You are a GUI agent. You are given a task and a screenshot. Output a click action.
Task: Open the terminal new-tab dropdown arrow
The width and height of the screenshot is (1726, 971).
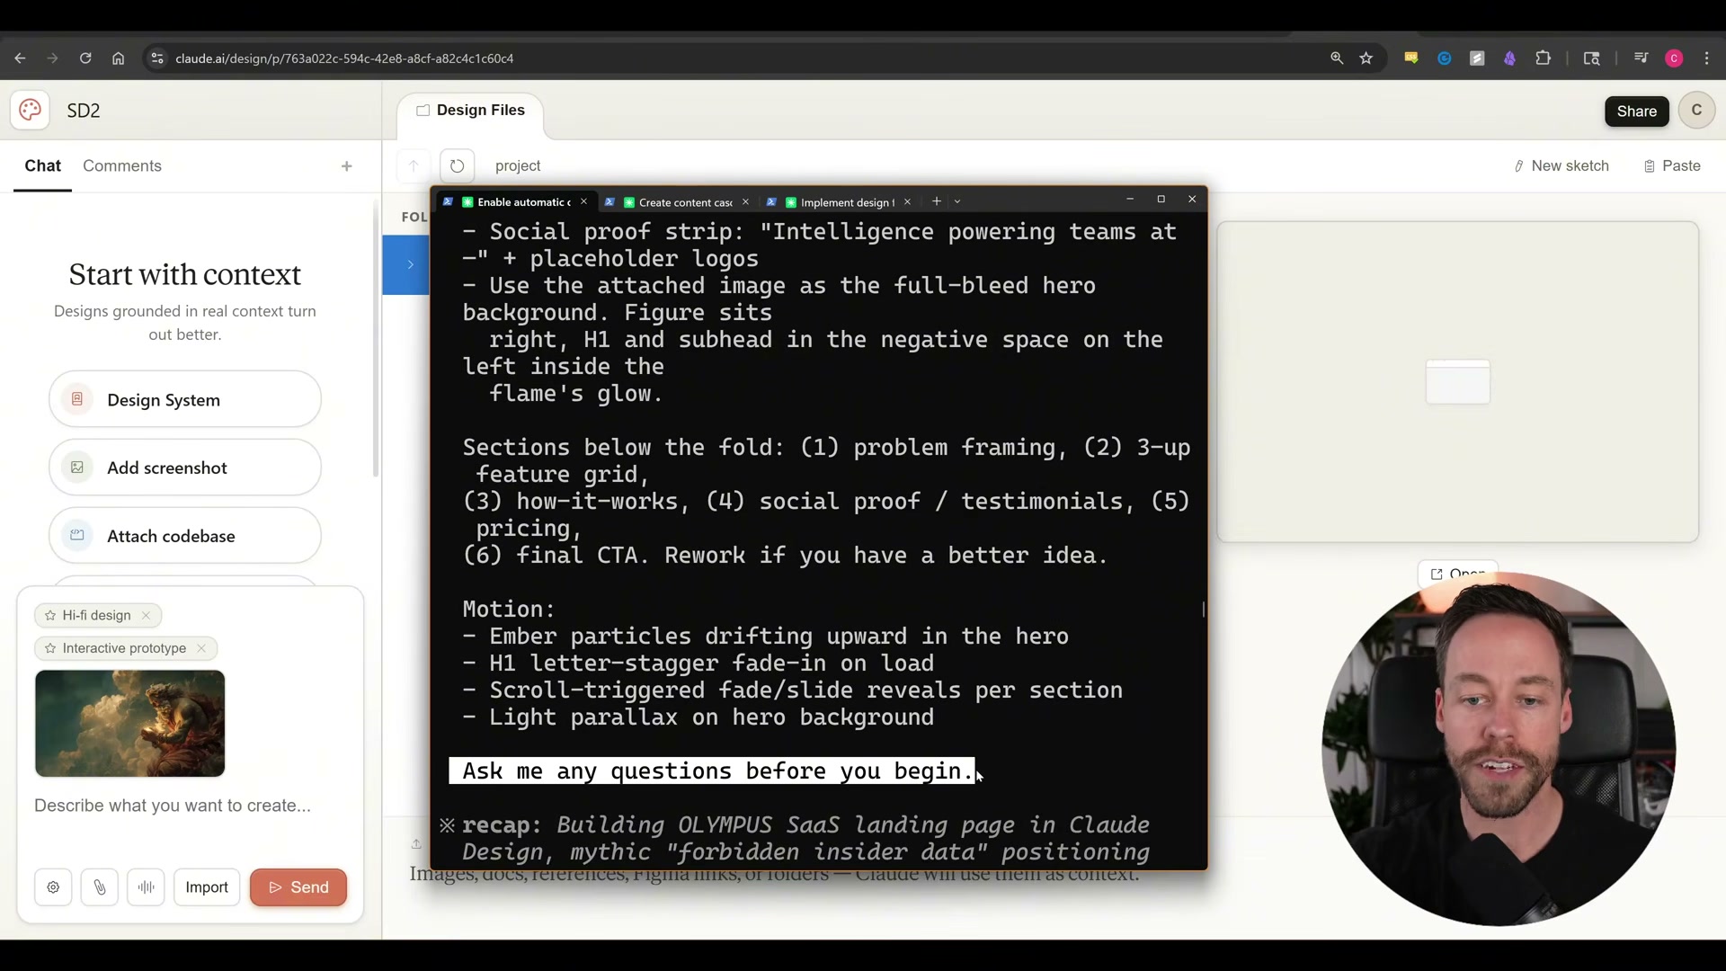(x=957, y=201)
